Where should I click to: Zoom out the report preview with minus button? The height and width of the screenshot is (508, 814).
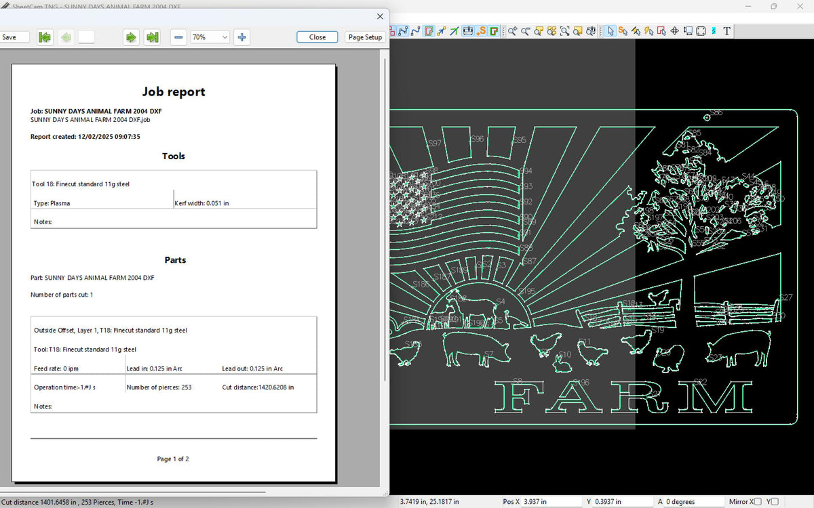(x=178, y=37)
